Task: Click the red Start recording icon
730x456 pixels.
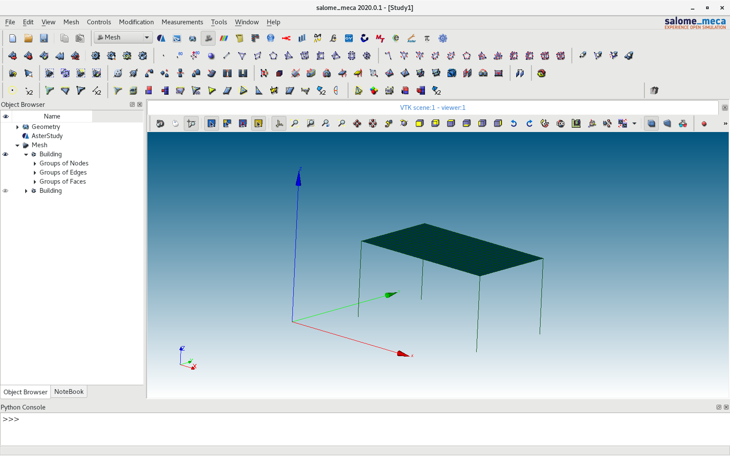Action: click(x=704, y=124)
